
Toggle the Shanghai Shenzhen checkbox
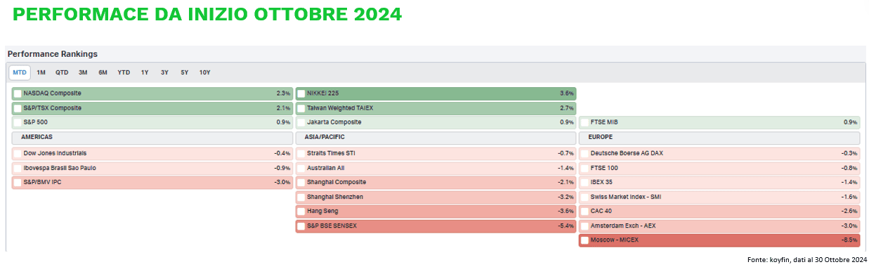pos(301,197)
